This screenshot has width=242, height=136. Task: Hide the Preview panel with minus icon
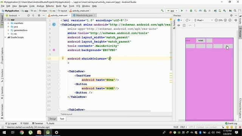[236, 15]
